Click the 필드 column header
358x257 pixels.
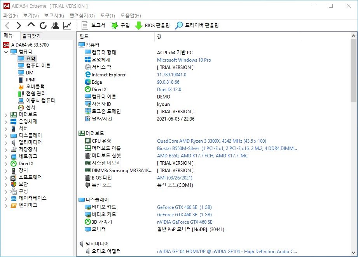[x=116, y=36]
